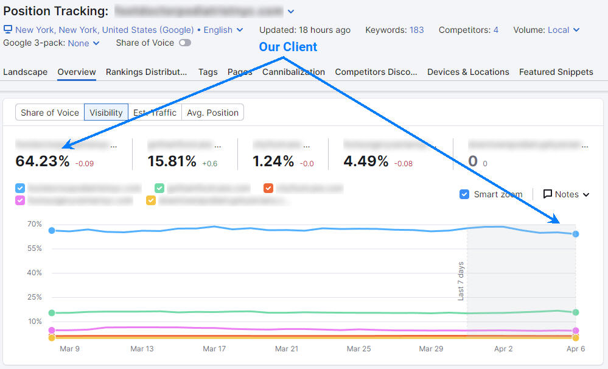The height and width of the screenshot is (369, 608).
Task: Uncheck the pink competitor domain checkbox
Action: tap(19, 200)
